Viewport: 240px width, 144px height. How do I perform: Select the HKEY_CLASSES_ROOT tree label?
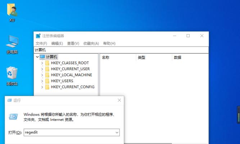[70, 63]
